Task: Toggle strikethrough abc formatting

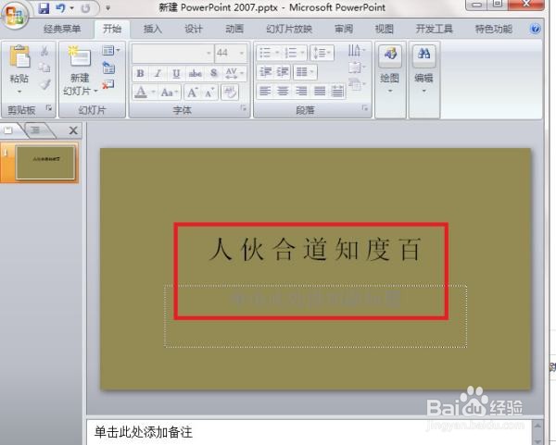Action: coord(195,73)
